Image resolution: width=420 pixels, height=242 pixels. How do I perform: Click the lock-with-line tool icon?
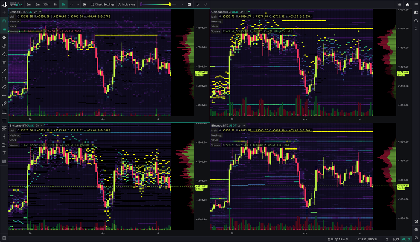point(4,54)
